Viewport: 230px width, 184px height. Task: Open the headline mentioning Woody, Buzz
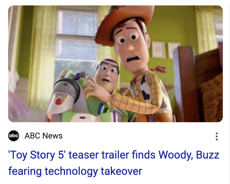click(114, 163)
